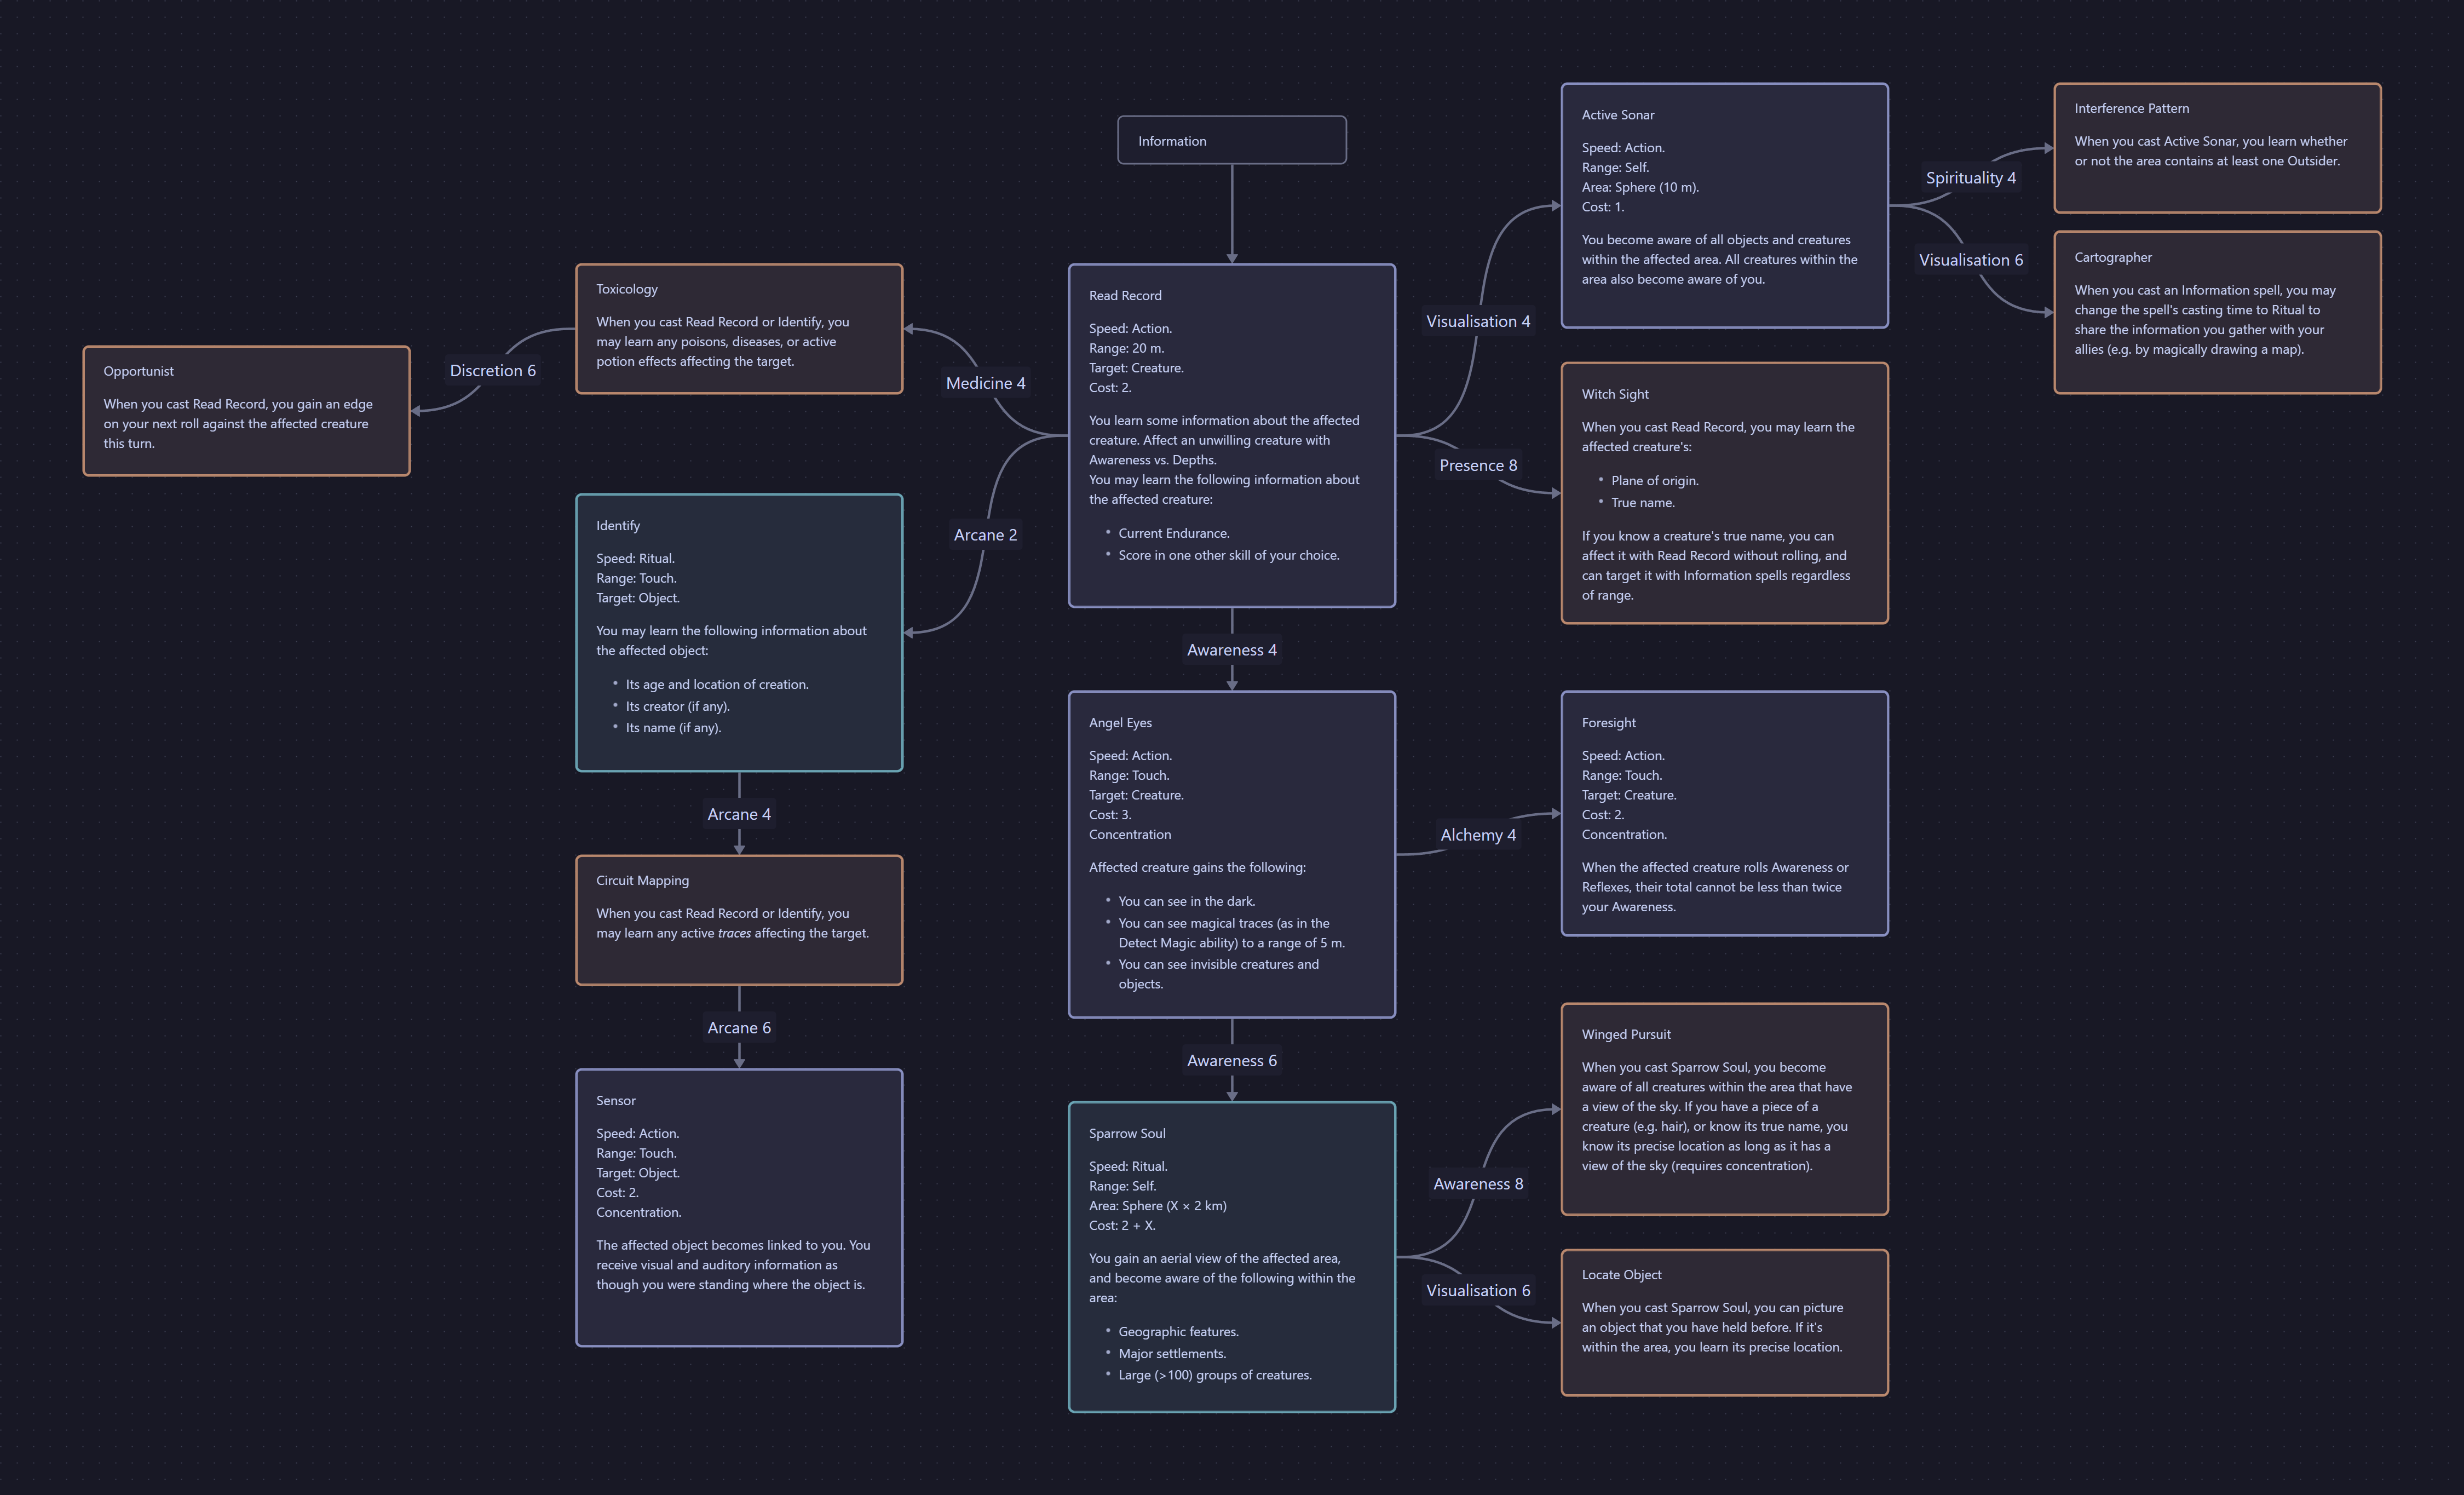The image size is (2464, 1495).
Task: Select the Sensor spell card
Action: [738, 1208]
